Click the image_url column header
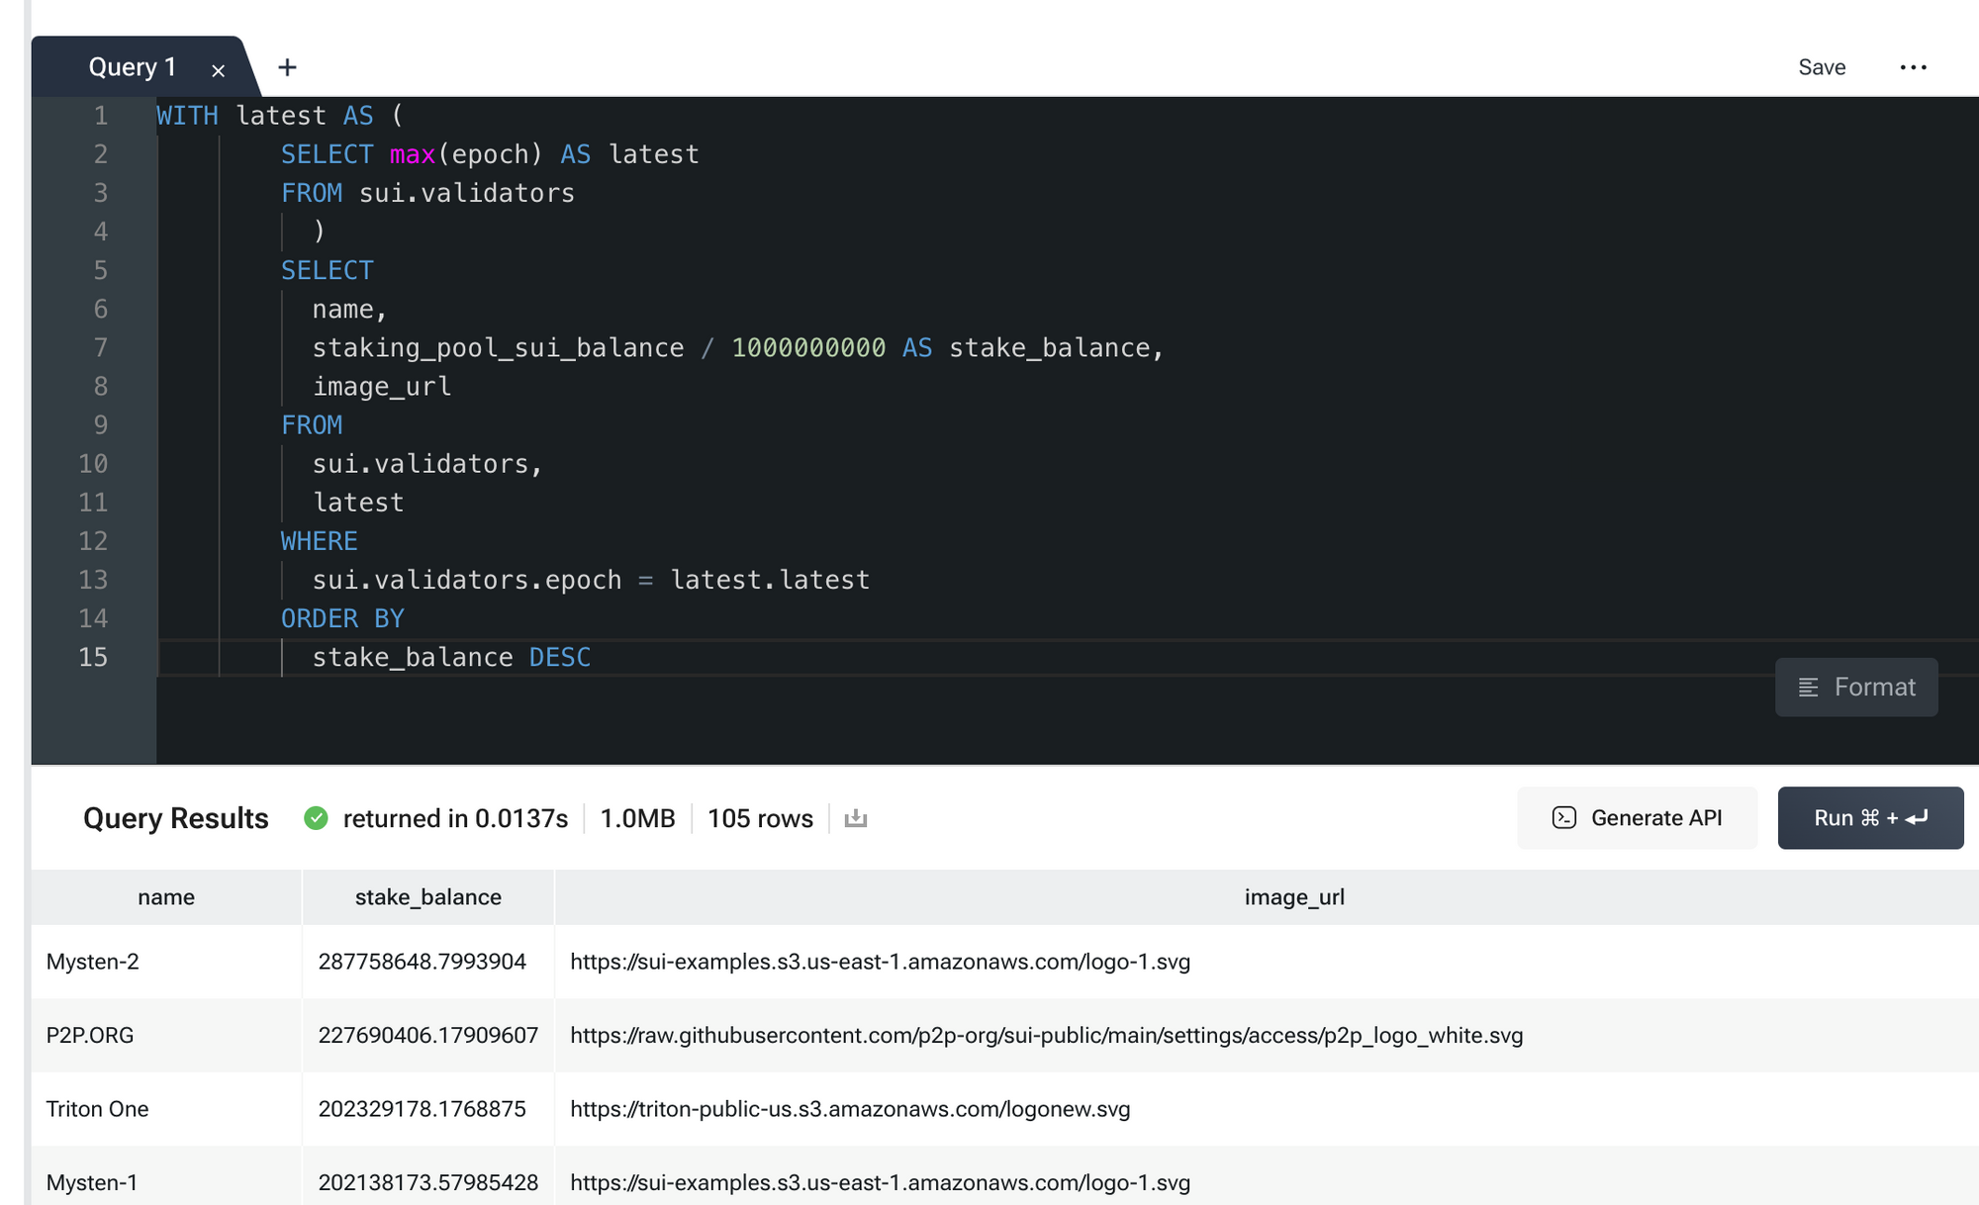The height and width of the screenshot is (1205, 1979). coord(1294,897)
